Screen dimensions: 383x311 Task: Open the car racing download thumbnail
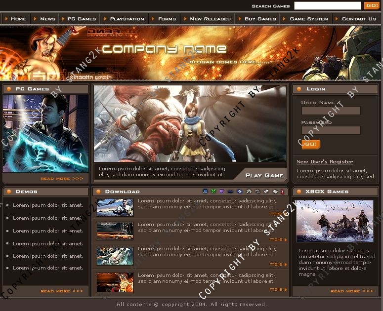click(115, 231)
